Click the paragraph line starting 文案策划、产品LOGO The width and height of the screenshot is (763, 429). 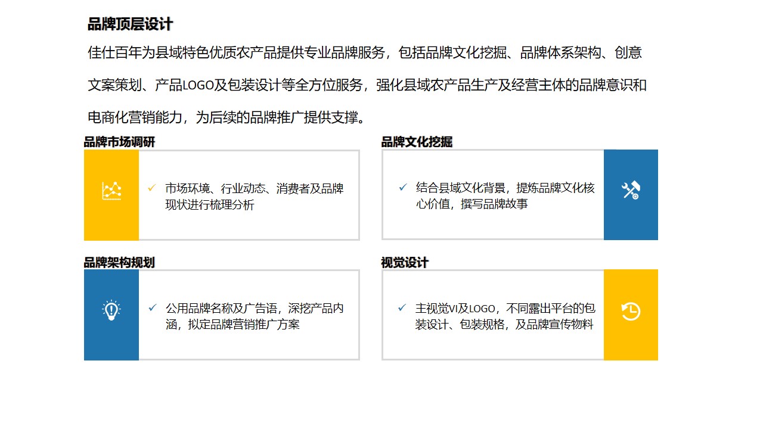[x=367, y=85]
